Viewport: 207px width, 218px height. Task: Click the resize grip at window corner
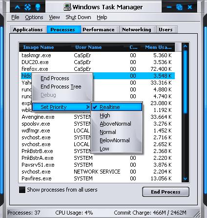[x=198, y=214]
